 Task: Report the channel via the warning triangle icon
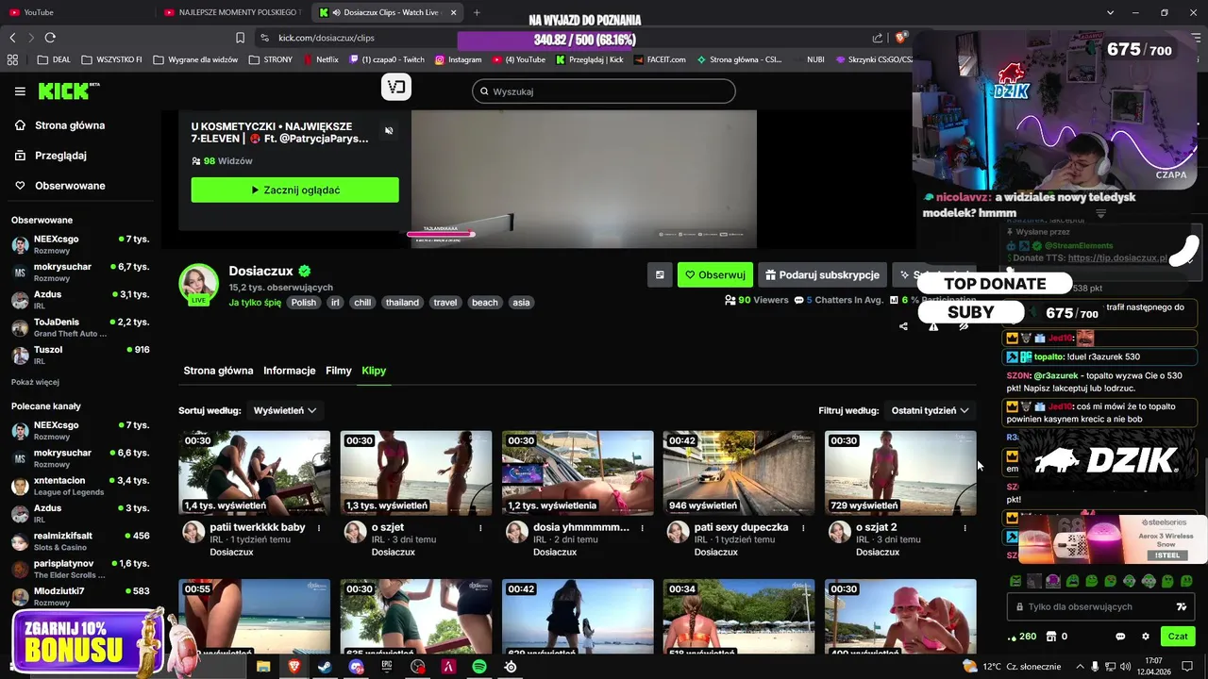[x=933, y=326]
